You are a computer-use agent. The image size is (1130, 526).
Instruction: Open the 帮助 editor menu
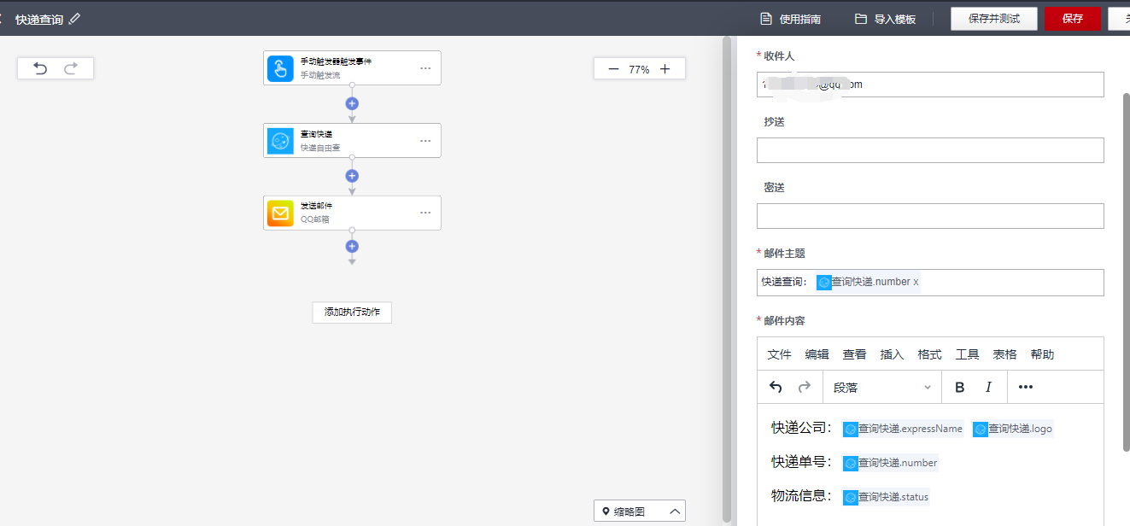1042,354
